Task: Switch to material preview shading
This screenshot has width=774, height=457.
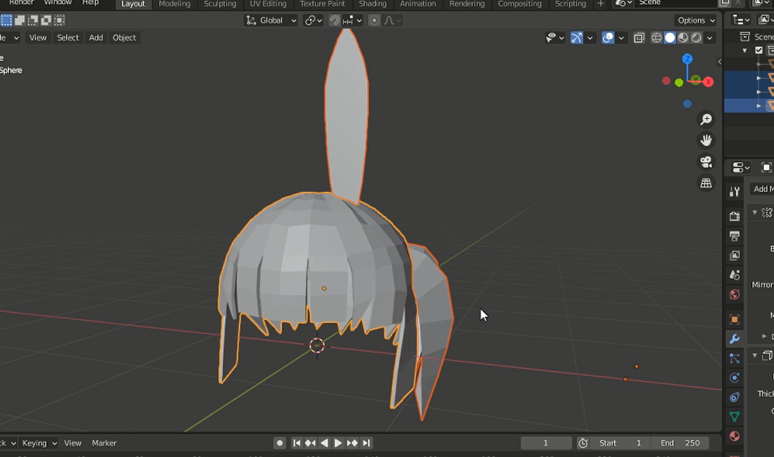Action: [683, 38]
